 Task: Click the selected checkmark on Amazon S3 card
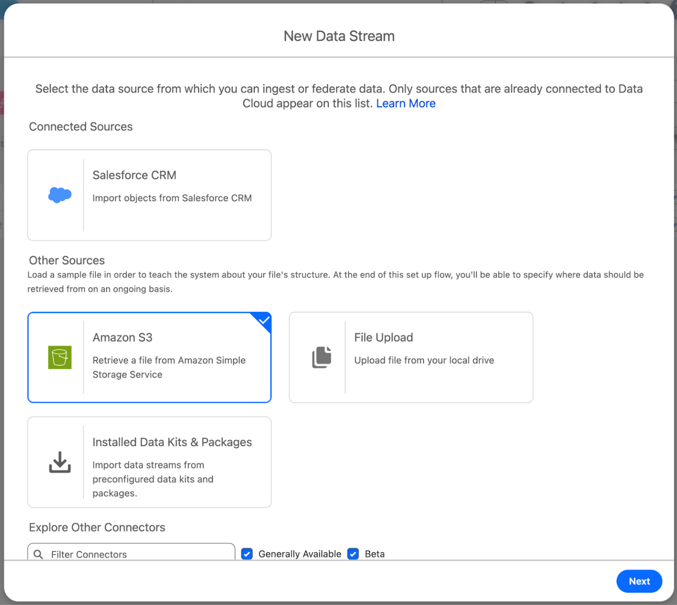[x=264, y=320]
